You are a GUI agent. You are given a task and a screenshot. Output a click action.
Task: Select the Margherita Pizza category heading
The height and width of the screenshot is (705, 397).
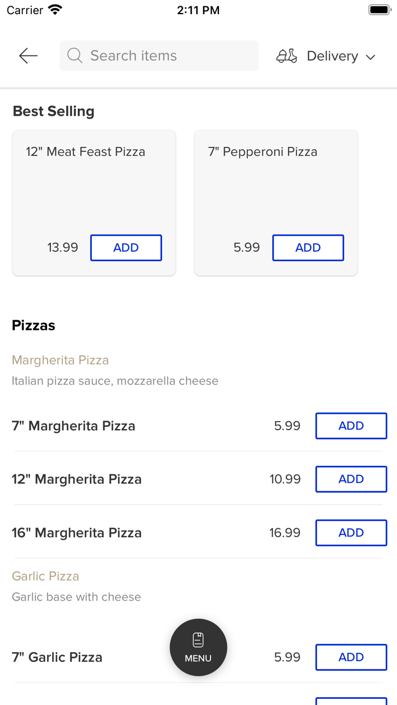[x=60, y=360]
